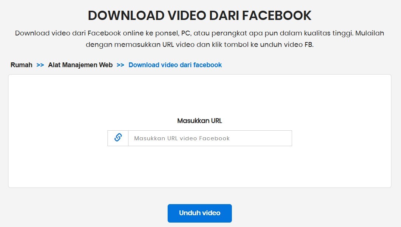Open the Alat Manajemen Web breadcrumb
401x227 pixels.
click(x=80, y=65)
